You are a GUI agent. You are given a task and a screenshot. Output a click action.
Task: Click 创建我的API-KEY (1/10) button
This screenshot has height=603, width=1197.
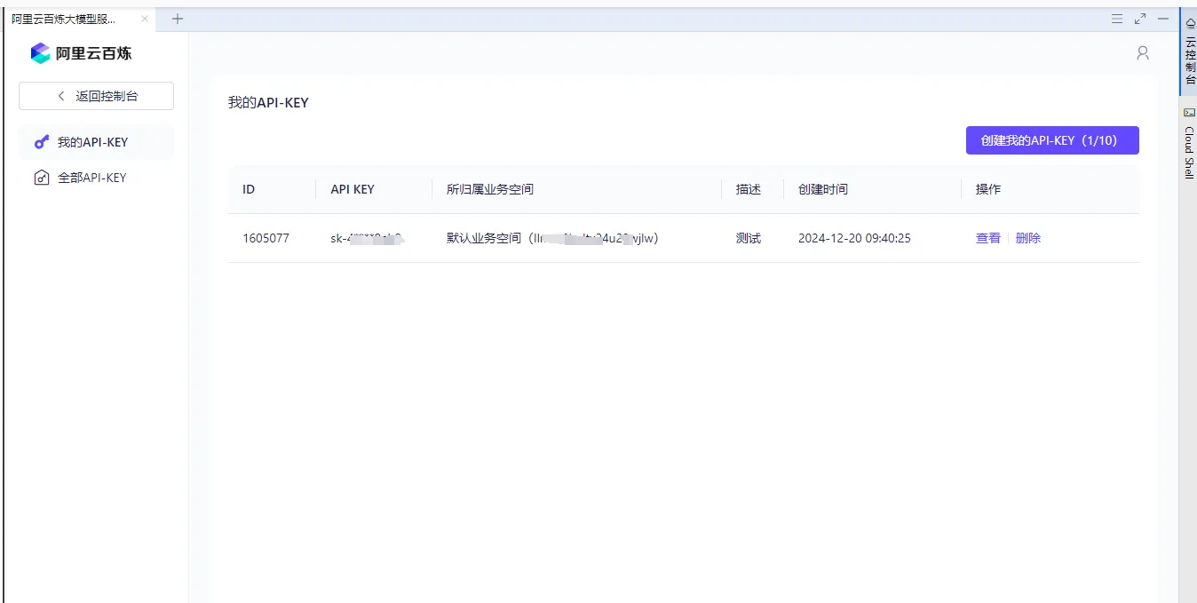coord(1052,140)
